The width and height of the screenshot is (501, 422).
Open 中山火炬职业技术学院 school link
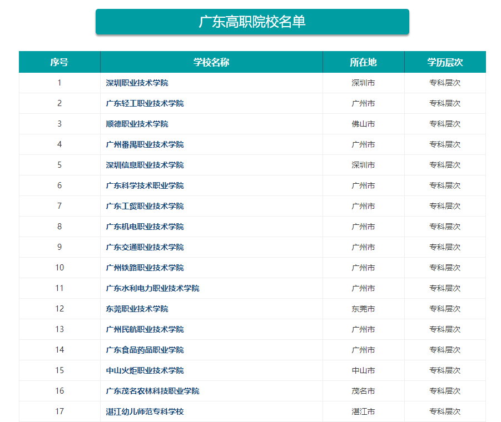145,370
